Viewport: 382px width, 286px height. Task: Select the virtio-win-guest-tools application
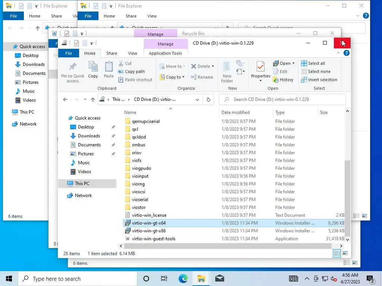pos(153,239)
